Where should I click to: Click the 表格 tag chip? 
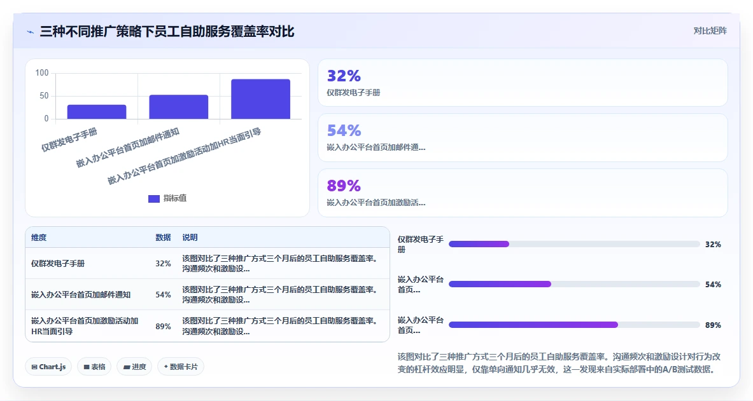[94, 367]
